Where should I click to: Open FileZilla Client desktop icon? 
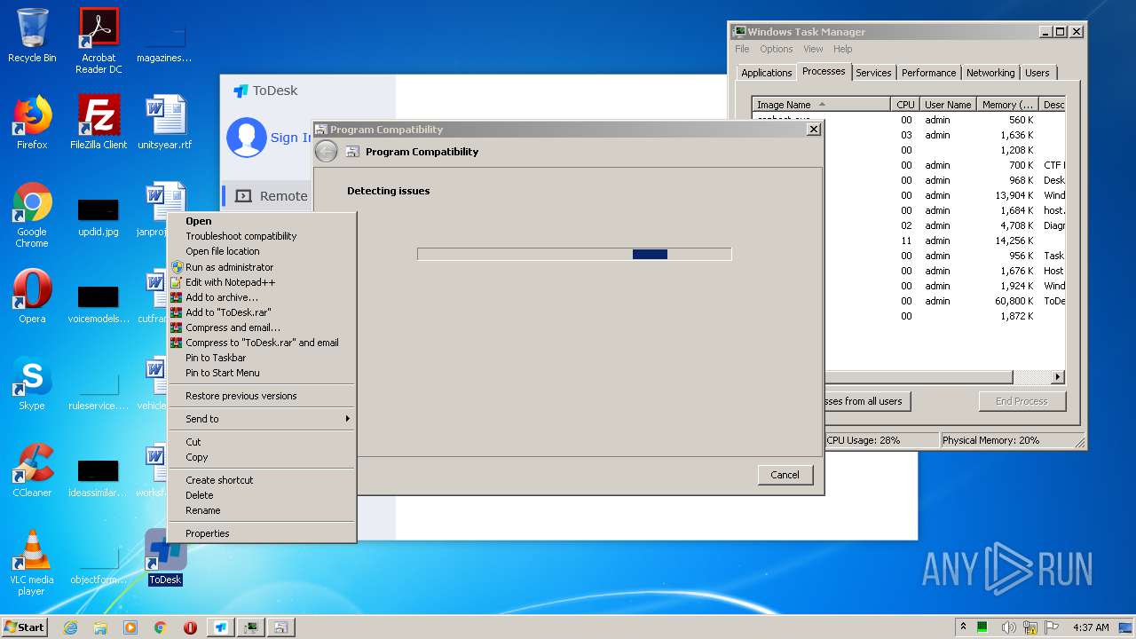tap(99, 122)
